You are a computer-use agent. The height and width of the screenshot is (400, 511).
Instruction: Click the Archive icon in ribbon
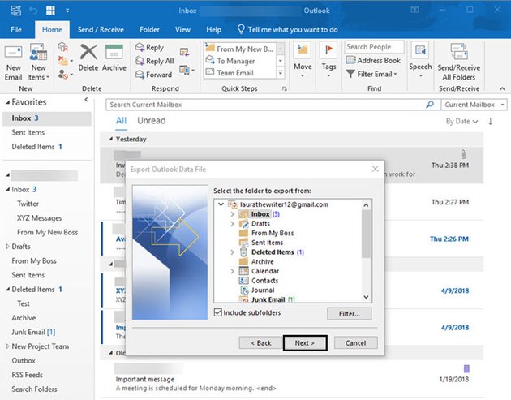coord(114,52)
